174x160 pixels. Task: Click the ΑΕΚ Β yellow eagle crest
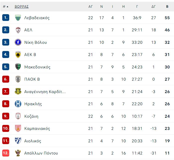tap(18, 54)
